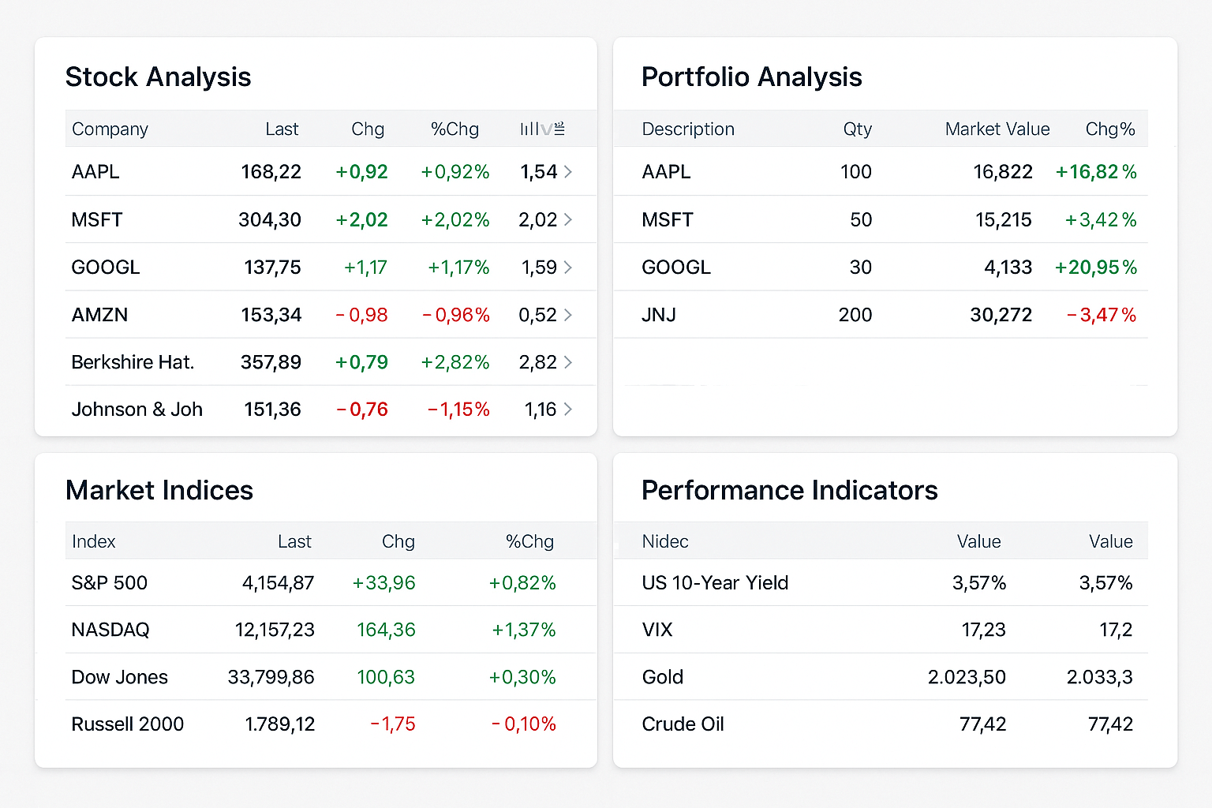Select the AAPL ticker in Portfolio Analysis

tap(666, 172)
